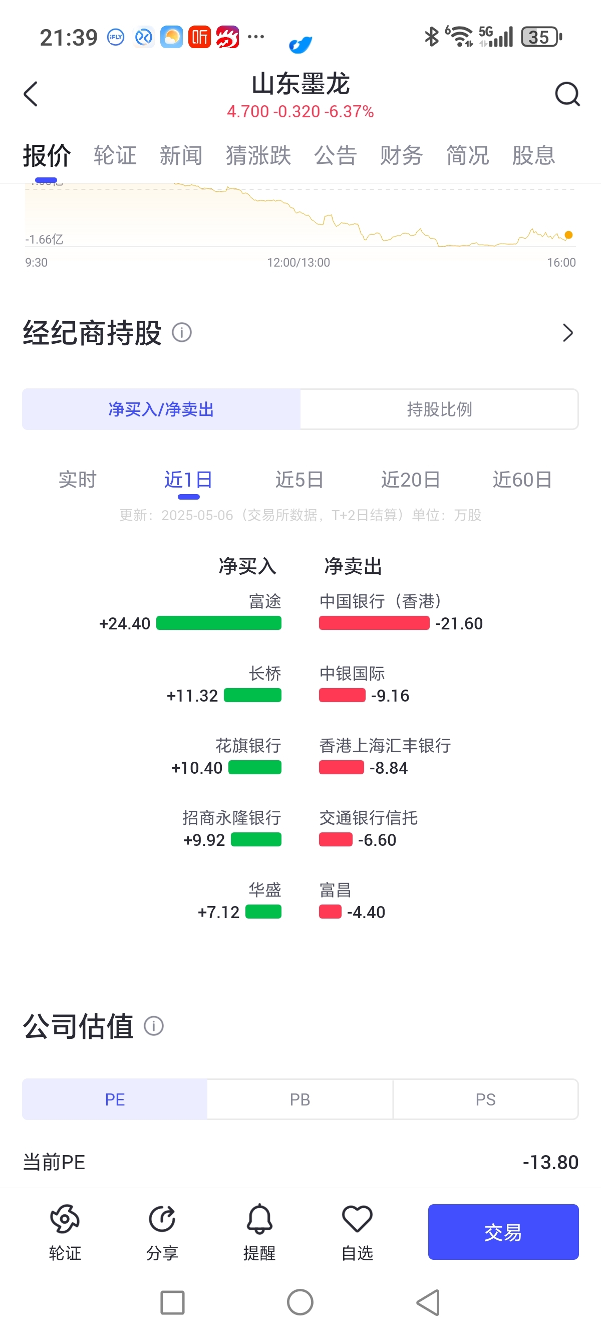Select 近5日 period

point(299,480)
